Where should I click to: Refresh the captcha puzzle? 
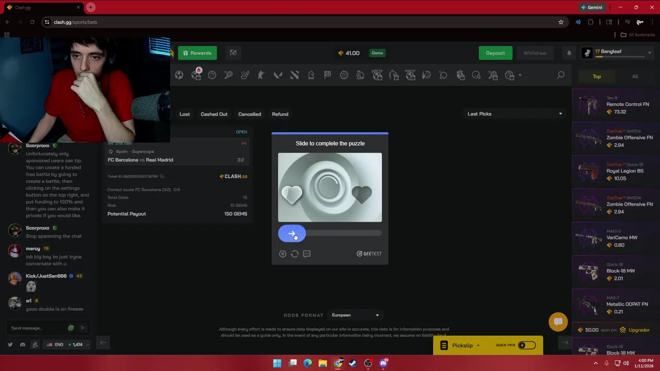294,254
